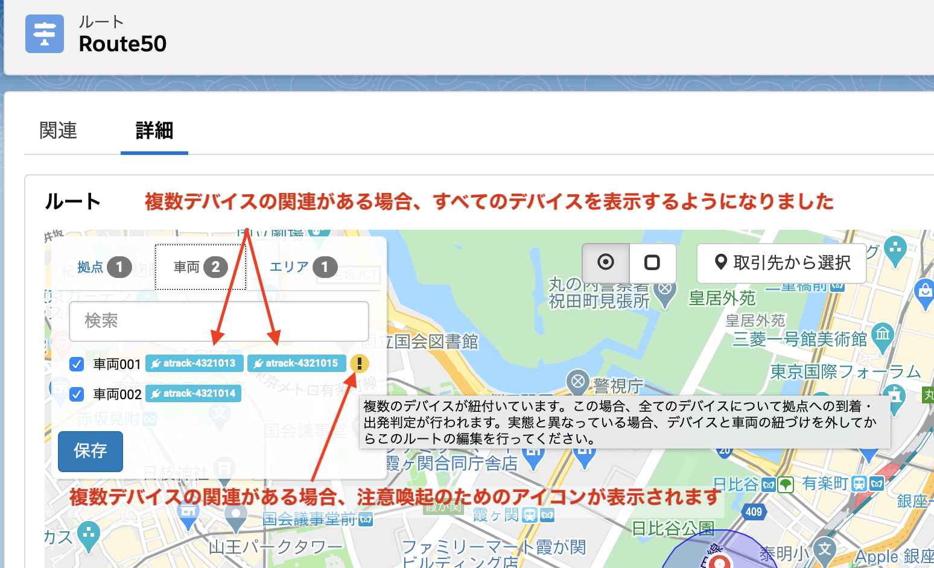Image resolution: width=934 pixels, height=568 pixels.
Task: Click device badge atrack-4321014
Action: click(x=194, y=394)
